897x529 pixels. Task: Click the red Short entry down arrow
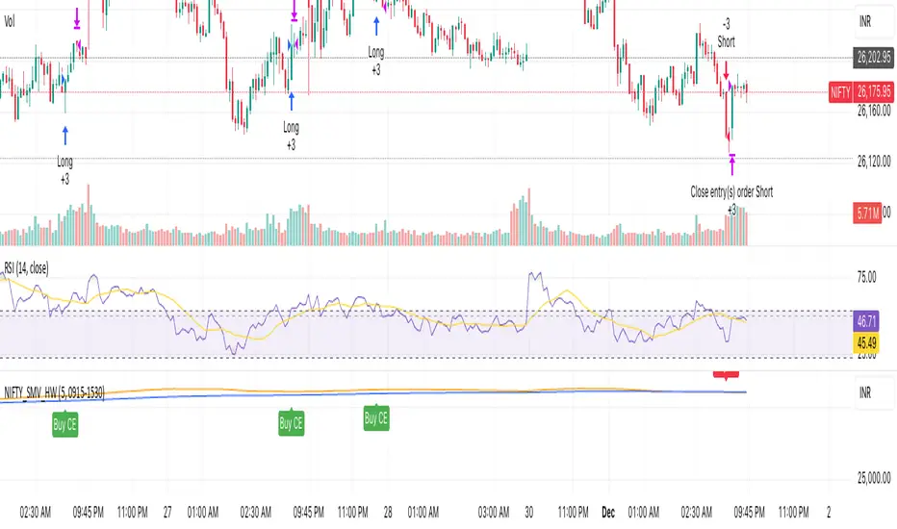click(x=726, y=70)
